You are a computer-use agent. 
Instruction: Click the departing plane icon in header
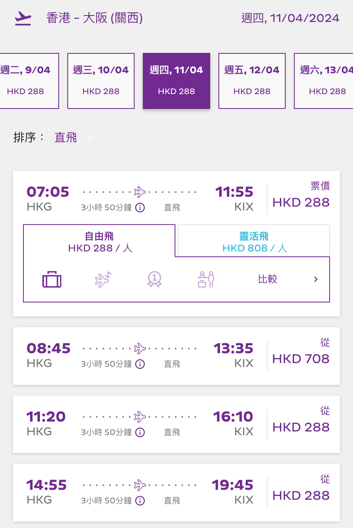tap(23, 18)
